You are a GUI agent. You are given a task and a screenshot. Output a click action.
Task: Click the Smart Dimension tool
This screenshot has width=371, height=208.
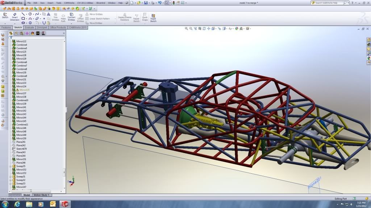point(15,16)
